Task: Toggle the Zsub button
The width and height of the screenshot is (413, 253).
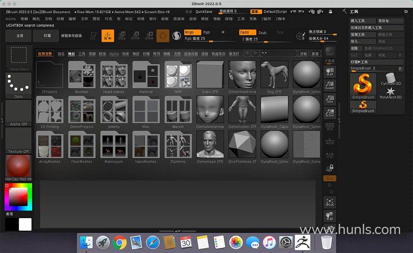Action: click(262, 33)
